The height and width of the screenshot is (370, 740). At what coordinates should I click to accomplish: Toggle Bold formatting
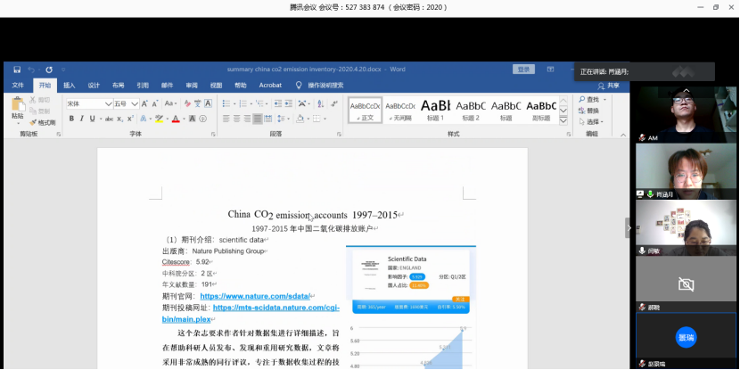tap(71, 119)
